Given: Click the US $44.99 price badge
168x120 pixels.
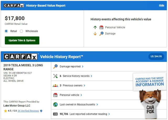Looking at the screenshot, I should (156, 56).
